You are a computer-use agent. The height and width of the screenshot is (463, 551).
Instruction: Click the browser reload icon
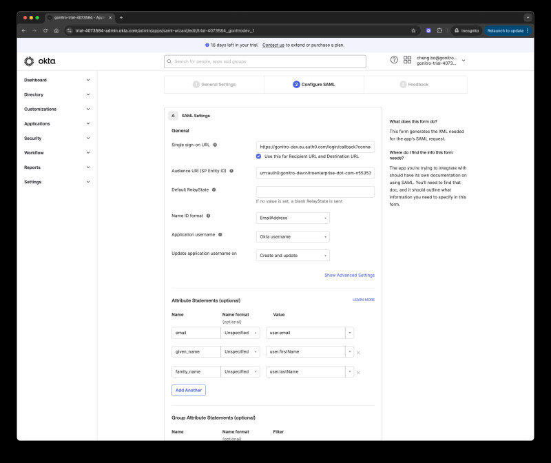(x=45, y=30)
